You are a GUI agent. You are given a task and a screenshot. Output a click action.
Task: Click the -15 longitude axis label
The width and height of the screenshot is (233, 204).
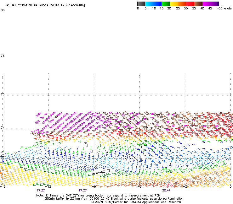click(x=3, y=186)
